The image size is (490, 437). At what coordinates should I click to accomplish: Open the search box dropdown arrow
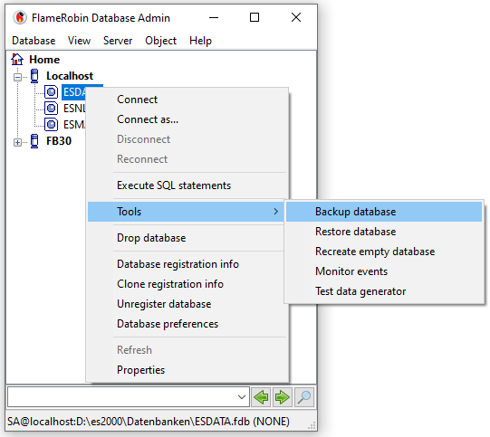click(241, 397)
